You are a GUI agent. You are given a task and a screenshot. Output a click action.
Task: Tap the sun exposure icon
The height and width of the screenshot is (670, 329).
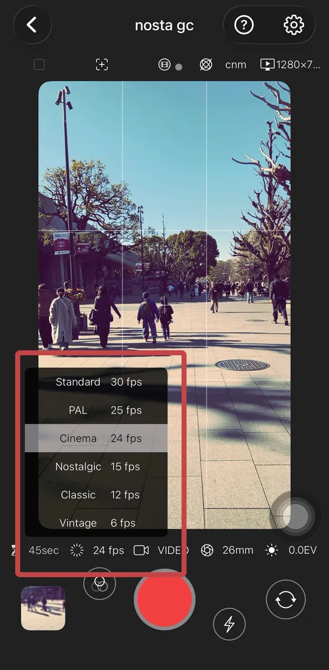(x=272, y=551)
